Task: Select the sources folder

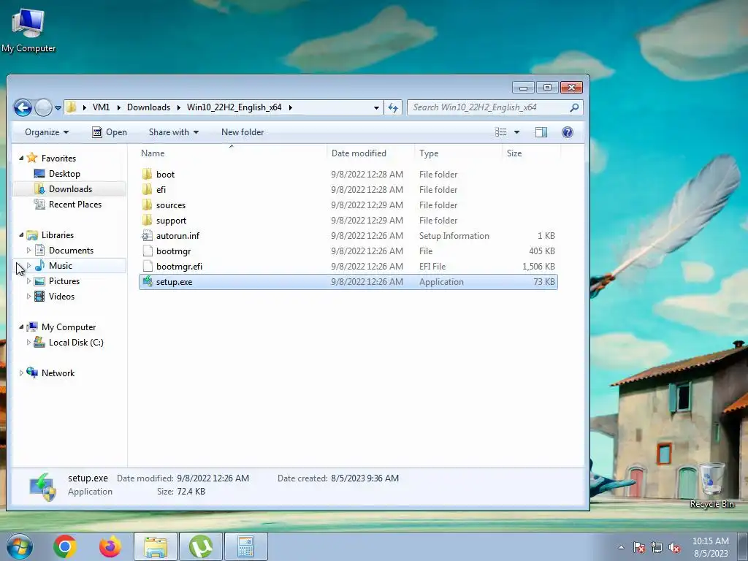Action: pyautogui.click(x=348, y=205)
